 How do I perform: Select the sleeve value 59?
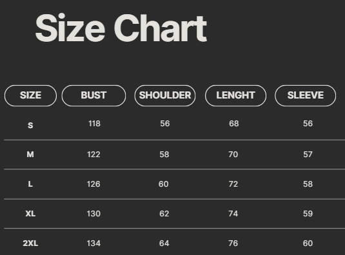pos(308,214)
